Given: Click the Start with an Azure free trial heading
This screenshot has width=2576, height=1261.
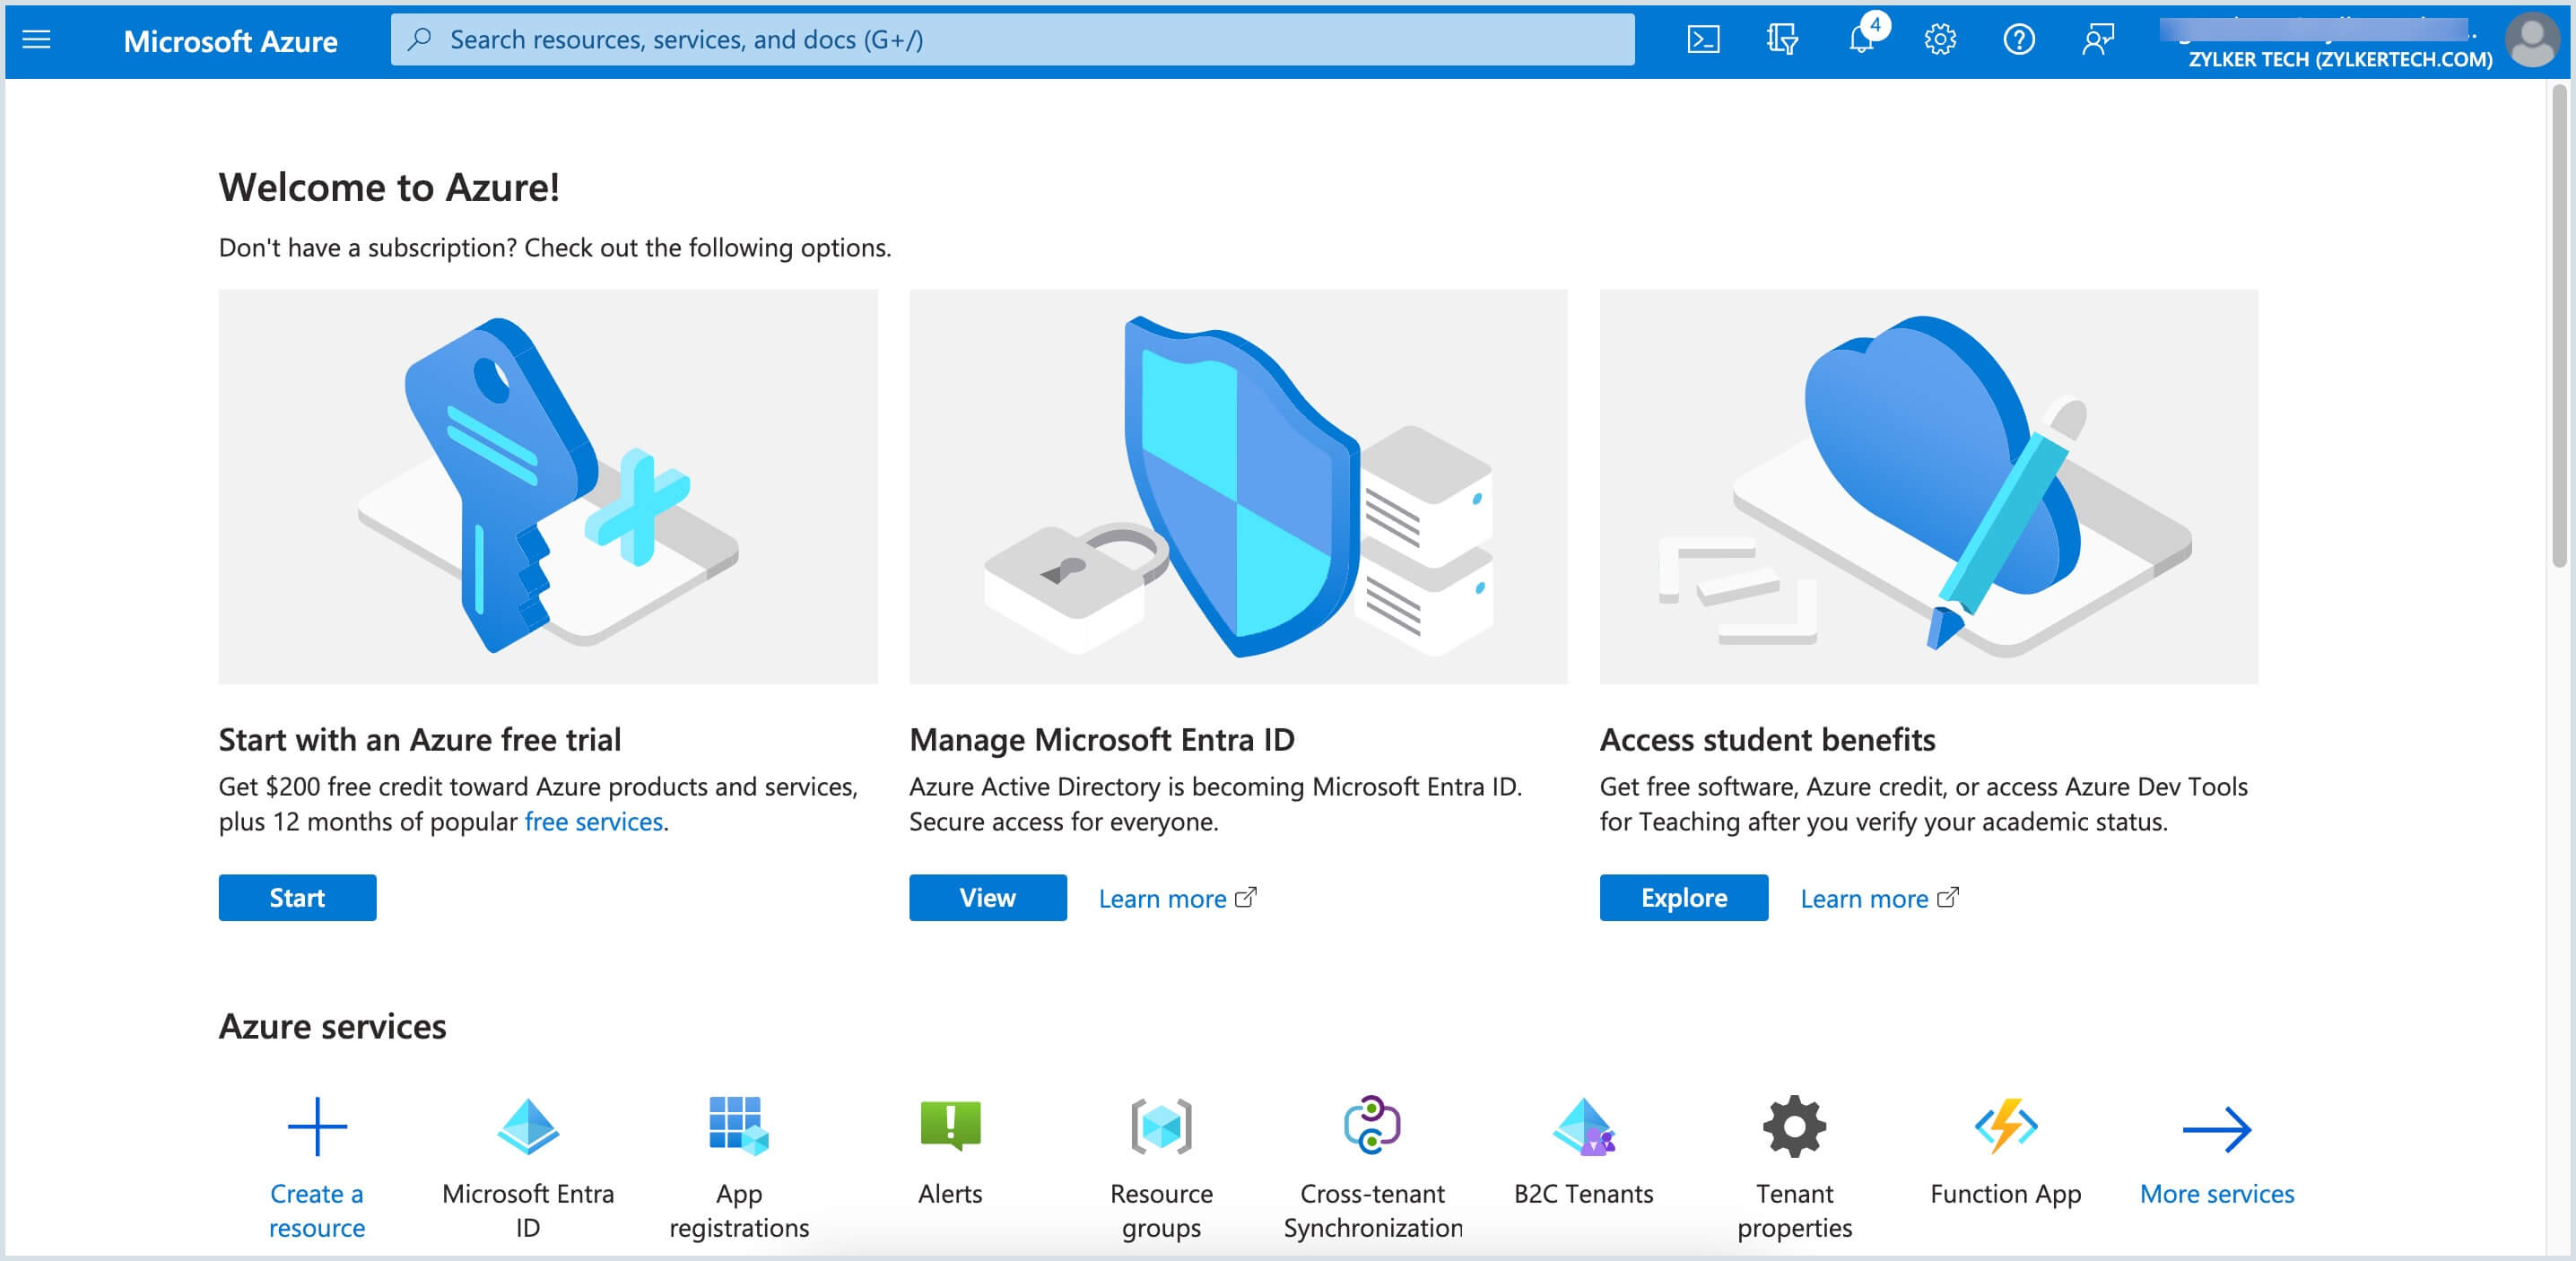Looking at the screenshot, I should 420,740.
